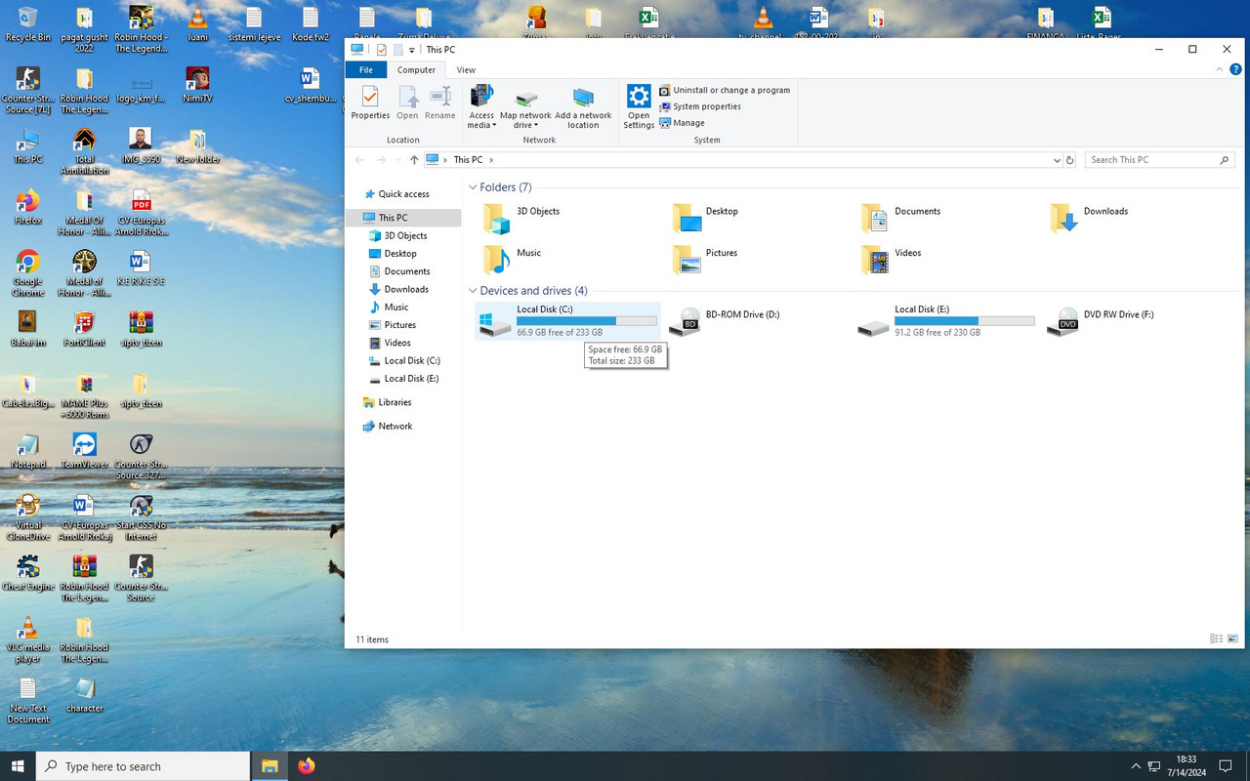Choose Add a network location
This screenshot has width=1250, height=781.
tap(583, 106)
